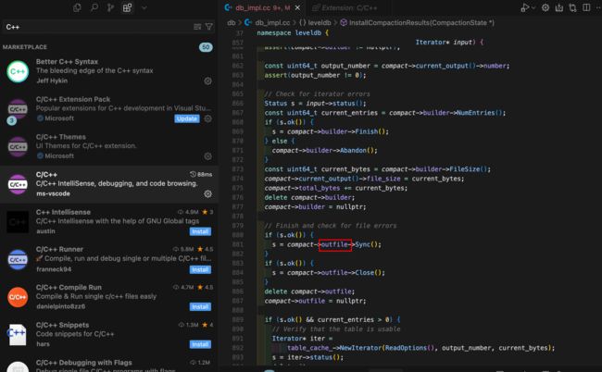Collapse the MARKETPLACE section header
Screen dimensions: 602x372
pyautogui.click(x=25, y=47)
